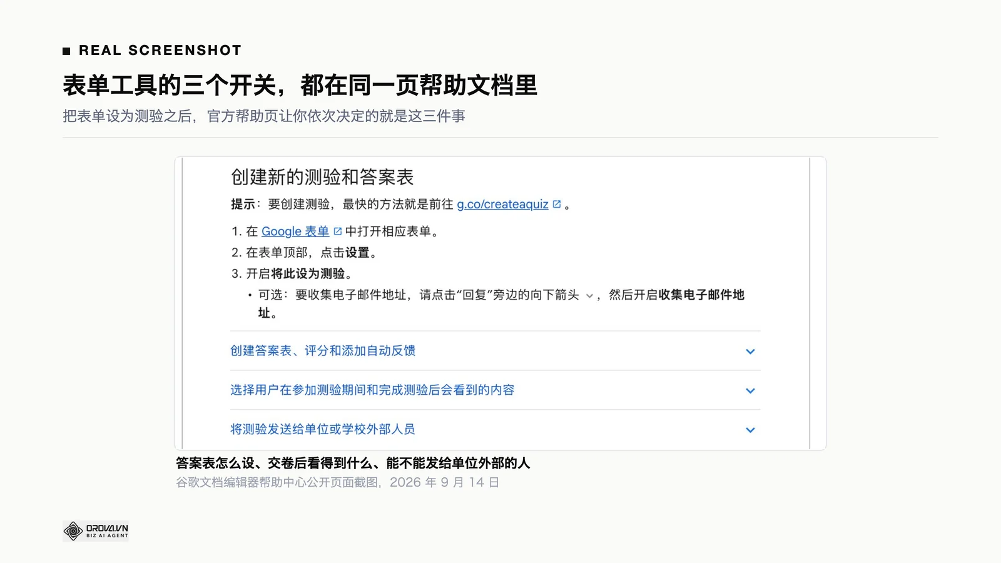Screen dimensions: 1001x563
Task: Click chevron on 创建答案表 row
Action: coord(750,352)
